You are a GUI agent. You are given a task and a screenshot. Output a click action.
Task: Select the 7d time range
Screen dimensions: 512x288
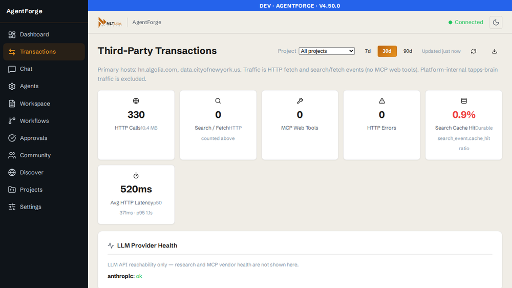368,51
